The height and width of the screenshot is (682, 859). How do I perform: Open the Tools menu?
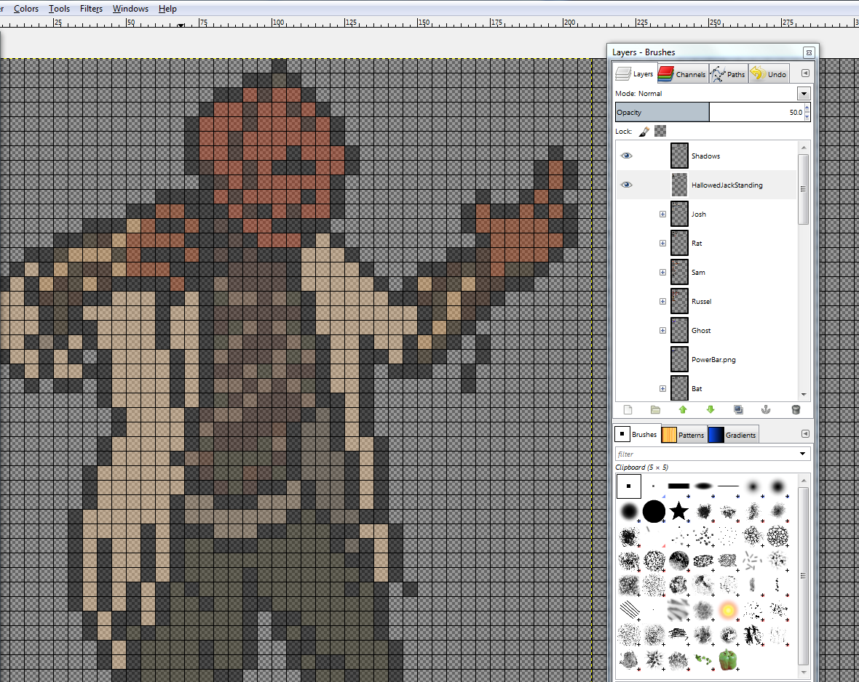pos(59,9)
